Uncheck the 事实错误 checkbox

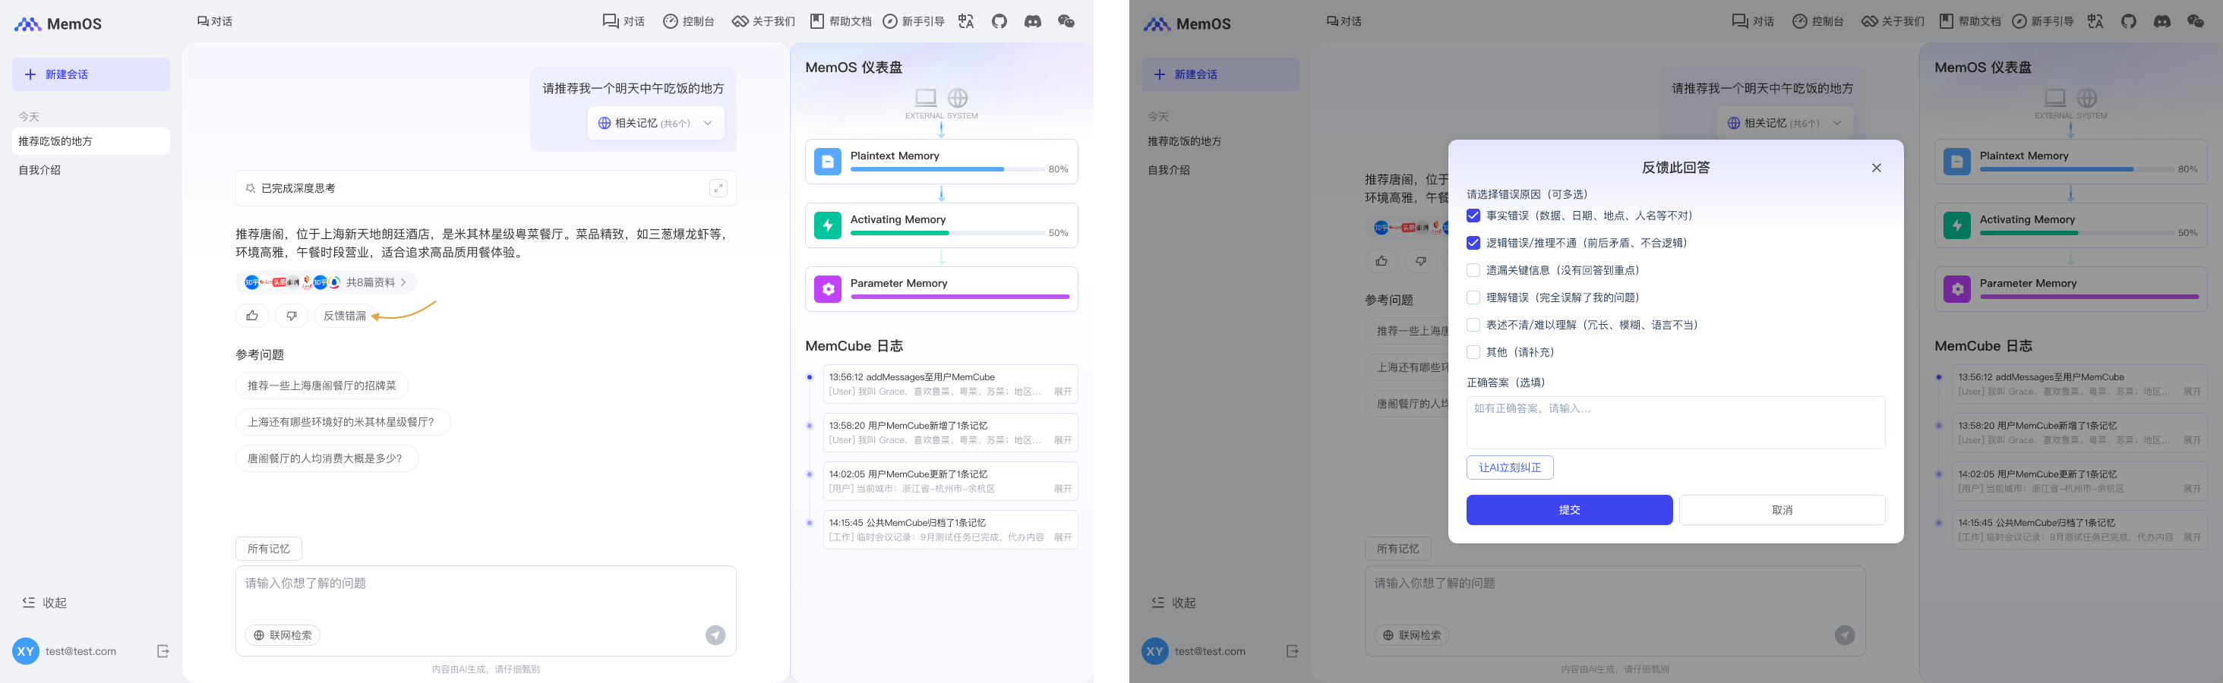pyautogui.click(x=1473, y=216)
